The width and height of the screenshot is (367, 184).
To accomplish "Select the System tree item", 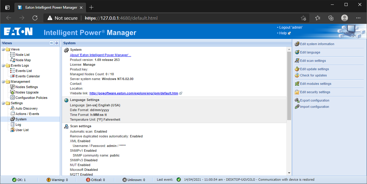I will pyautogui.click(x=21, y=119).
